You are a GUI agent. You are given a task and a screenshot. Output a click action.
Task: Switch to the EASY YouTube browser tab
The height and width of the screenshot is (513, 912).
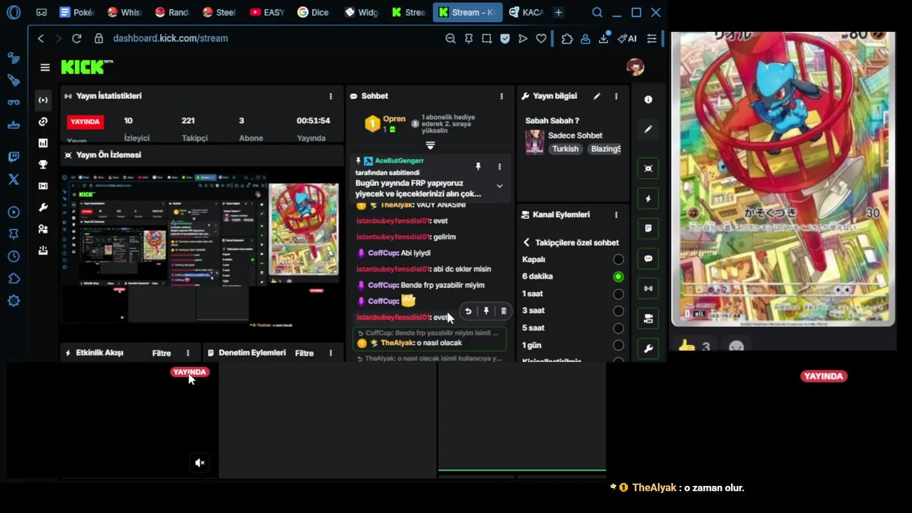tap(267, 12)
